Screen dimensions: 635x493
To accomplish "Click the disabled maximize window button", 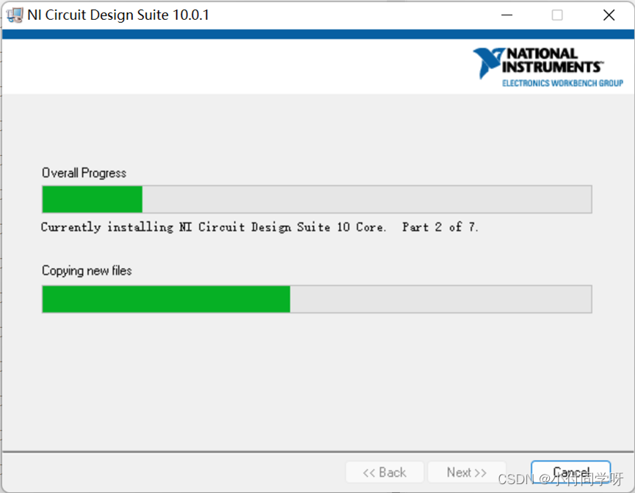I will point(557,15).
